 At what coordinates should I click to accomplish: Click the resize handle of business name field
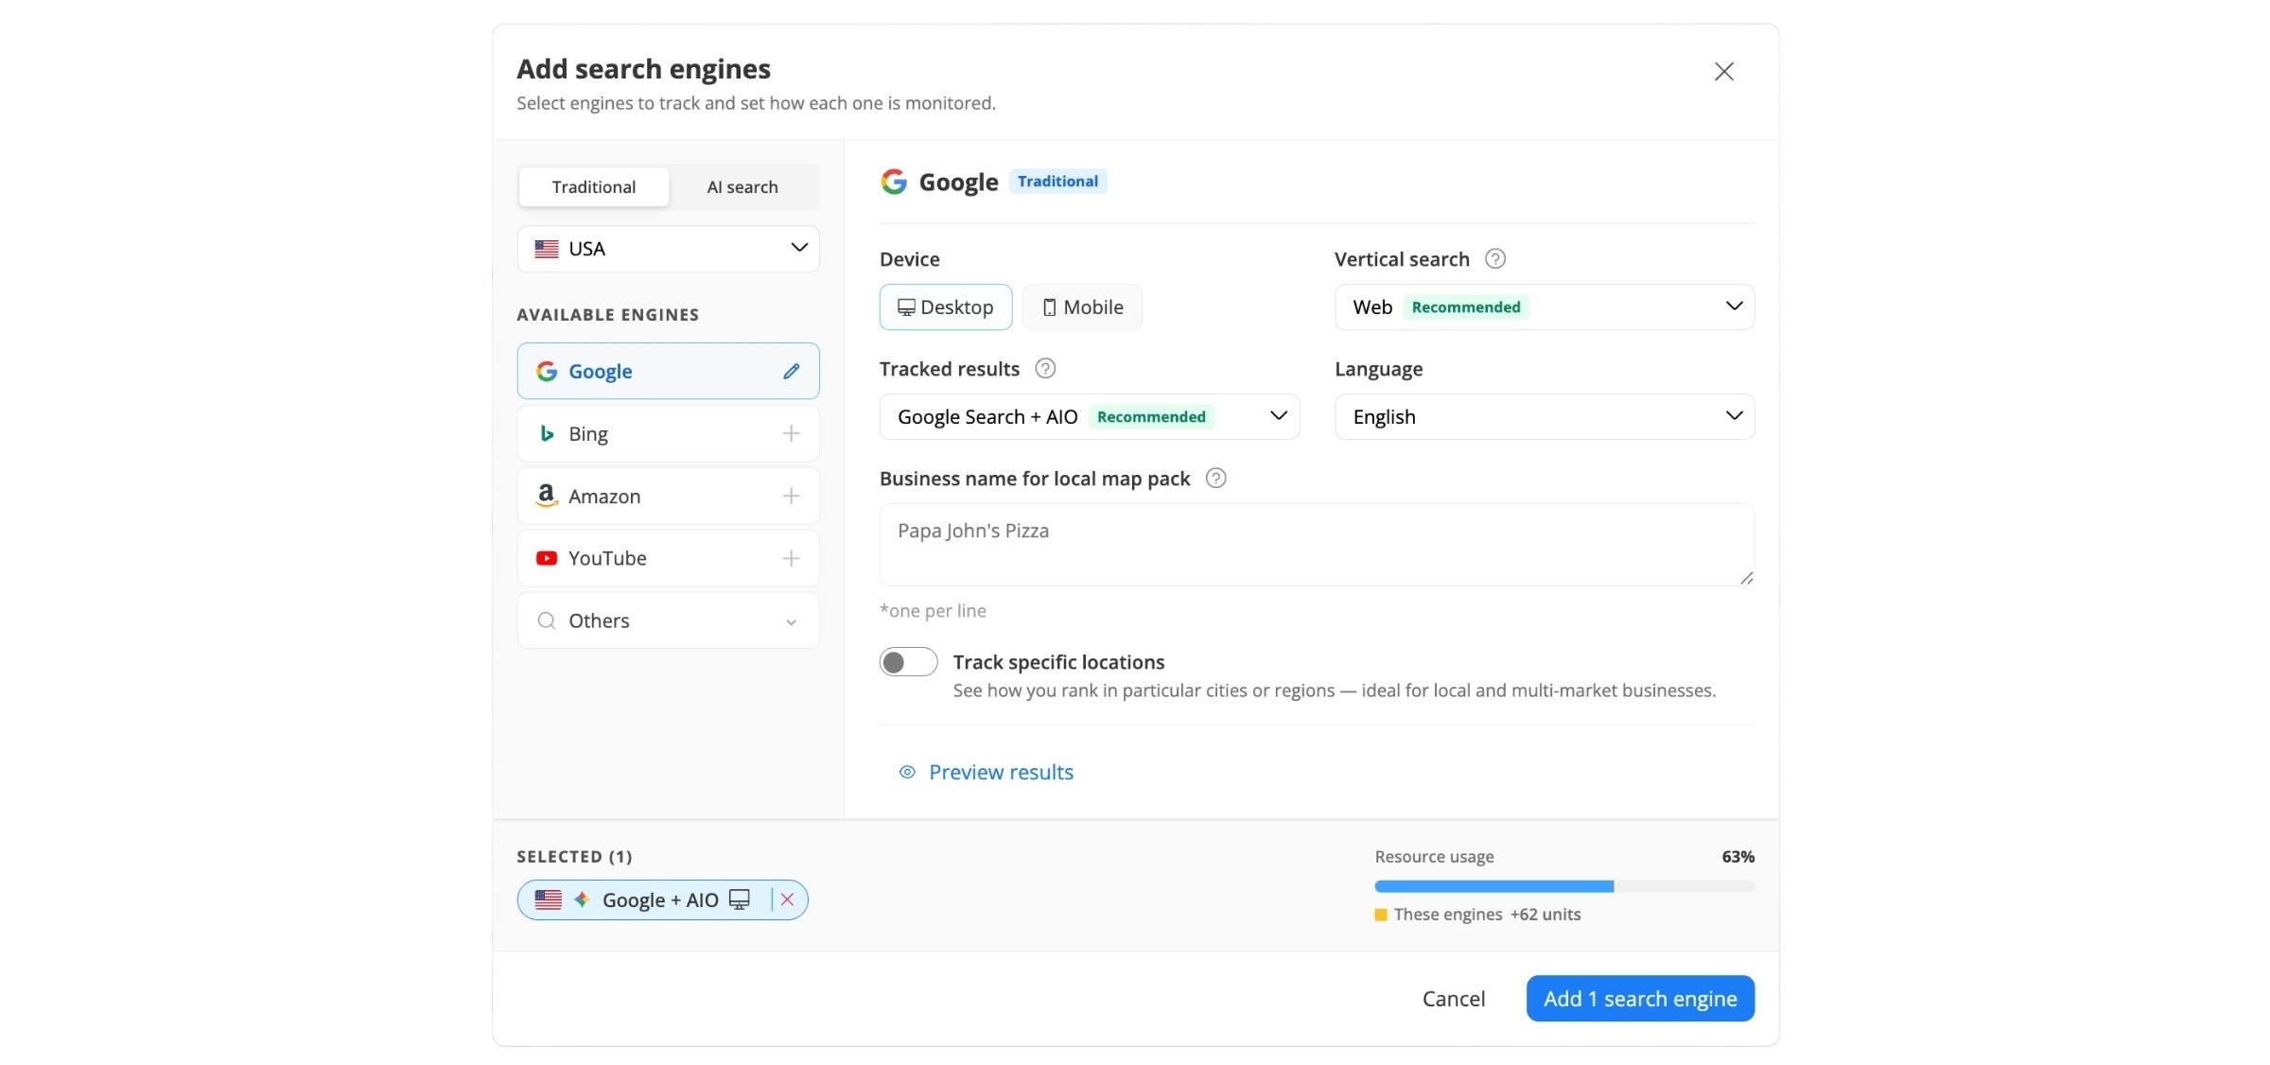point(1746,578)
